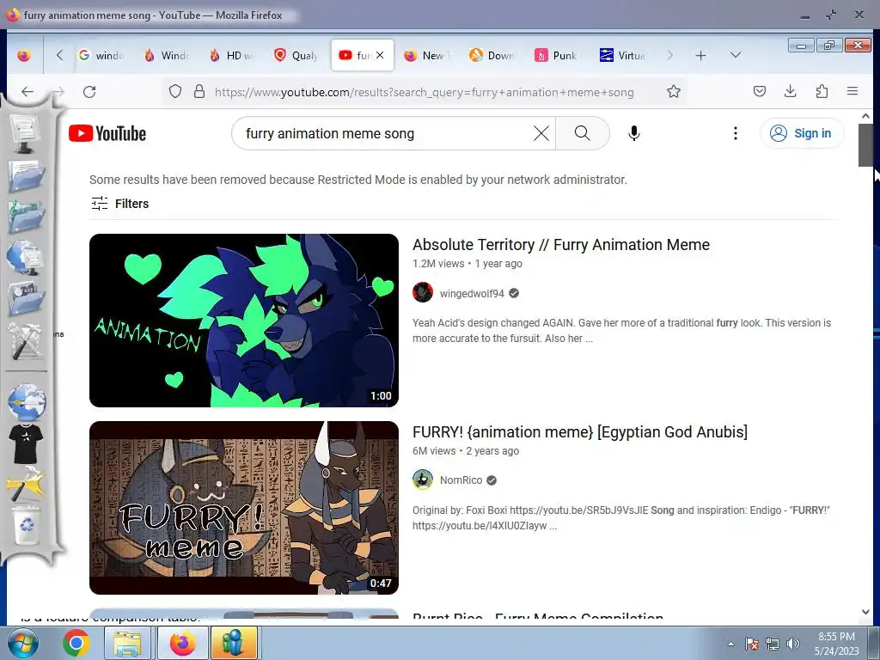Switch to the 'Wind' flame tab
This screenshot has height=660, width=880.
168,55
